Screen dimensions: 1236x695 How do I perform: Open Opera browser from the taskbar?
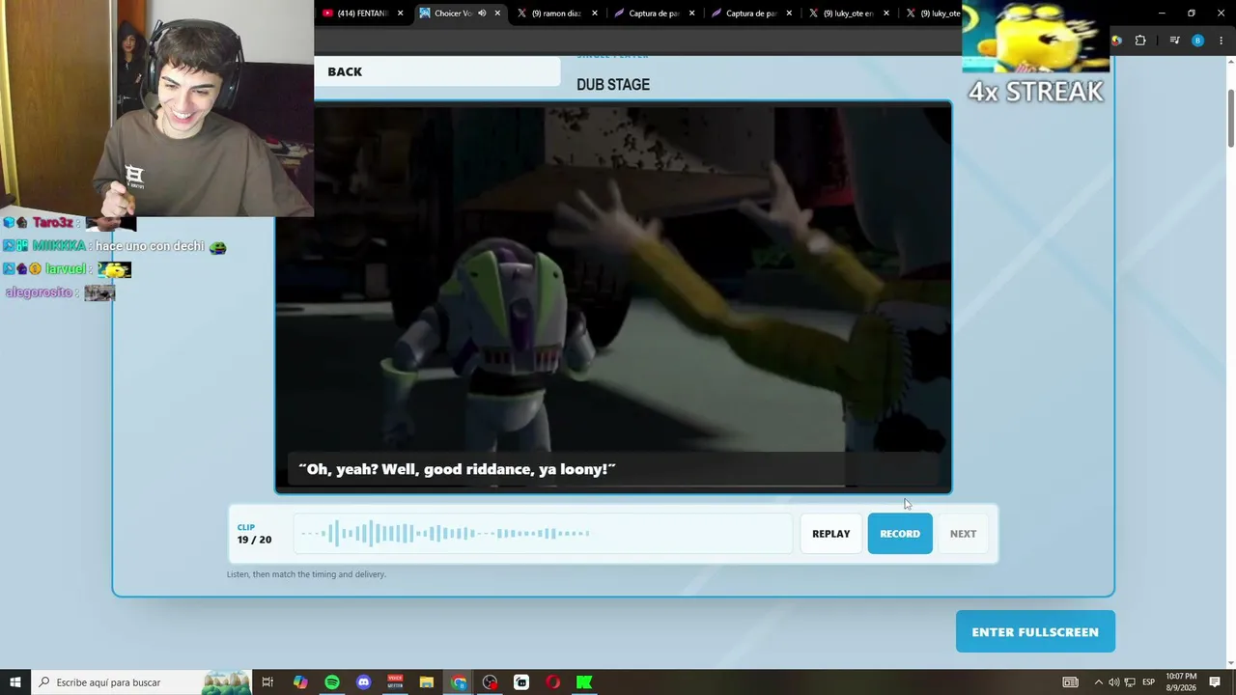(x=553, y=682)
